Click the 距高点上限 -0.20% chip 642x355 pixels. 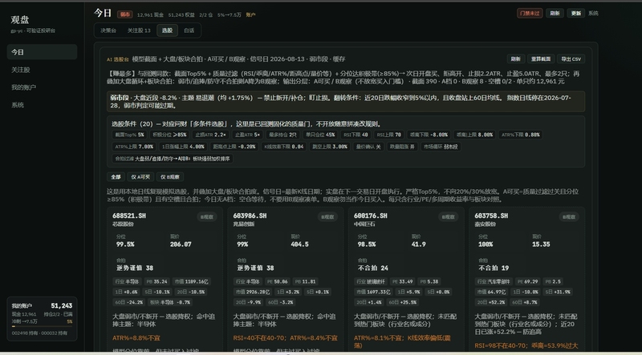tap(234, 147)
